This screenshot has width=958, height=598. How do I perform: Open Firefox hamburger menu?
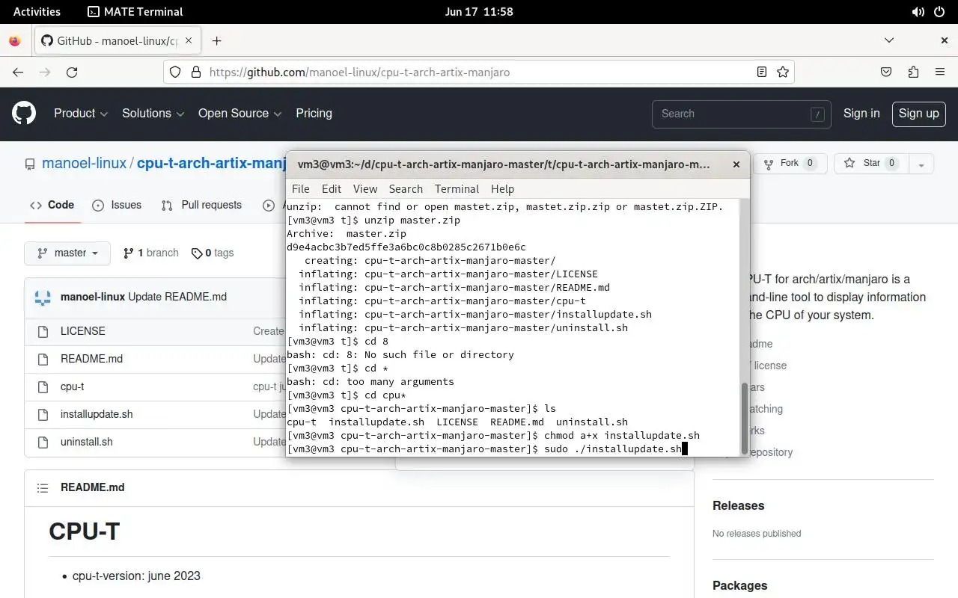click(940, 73)
